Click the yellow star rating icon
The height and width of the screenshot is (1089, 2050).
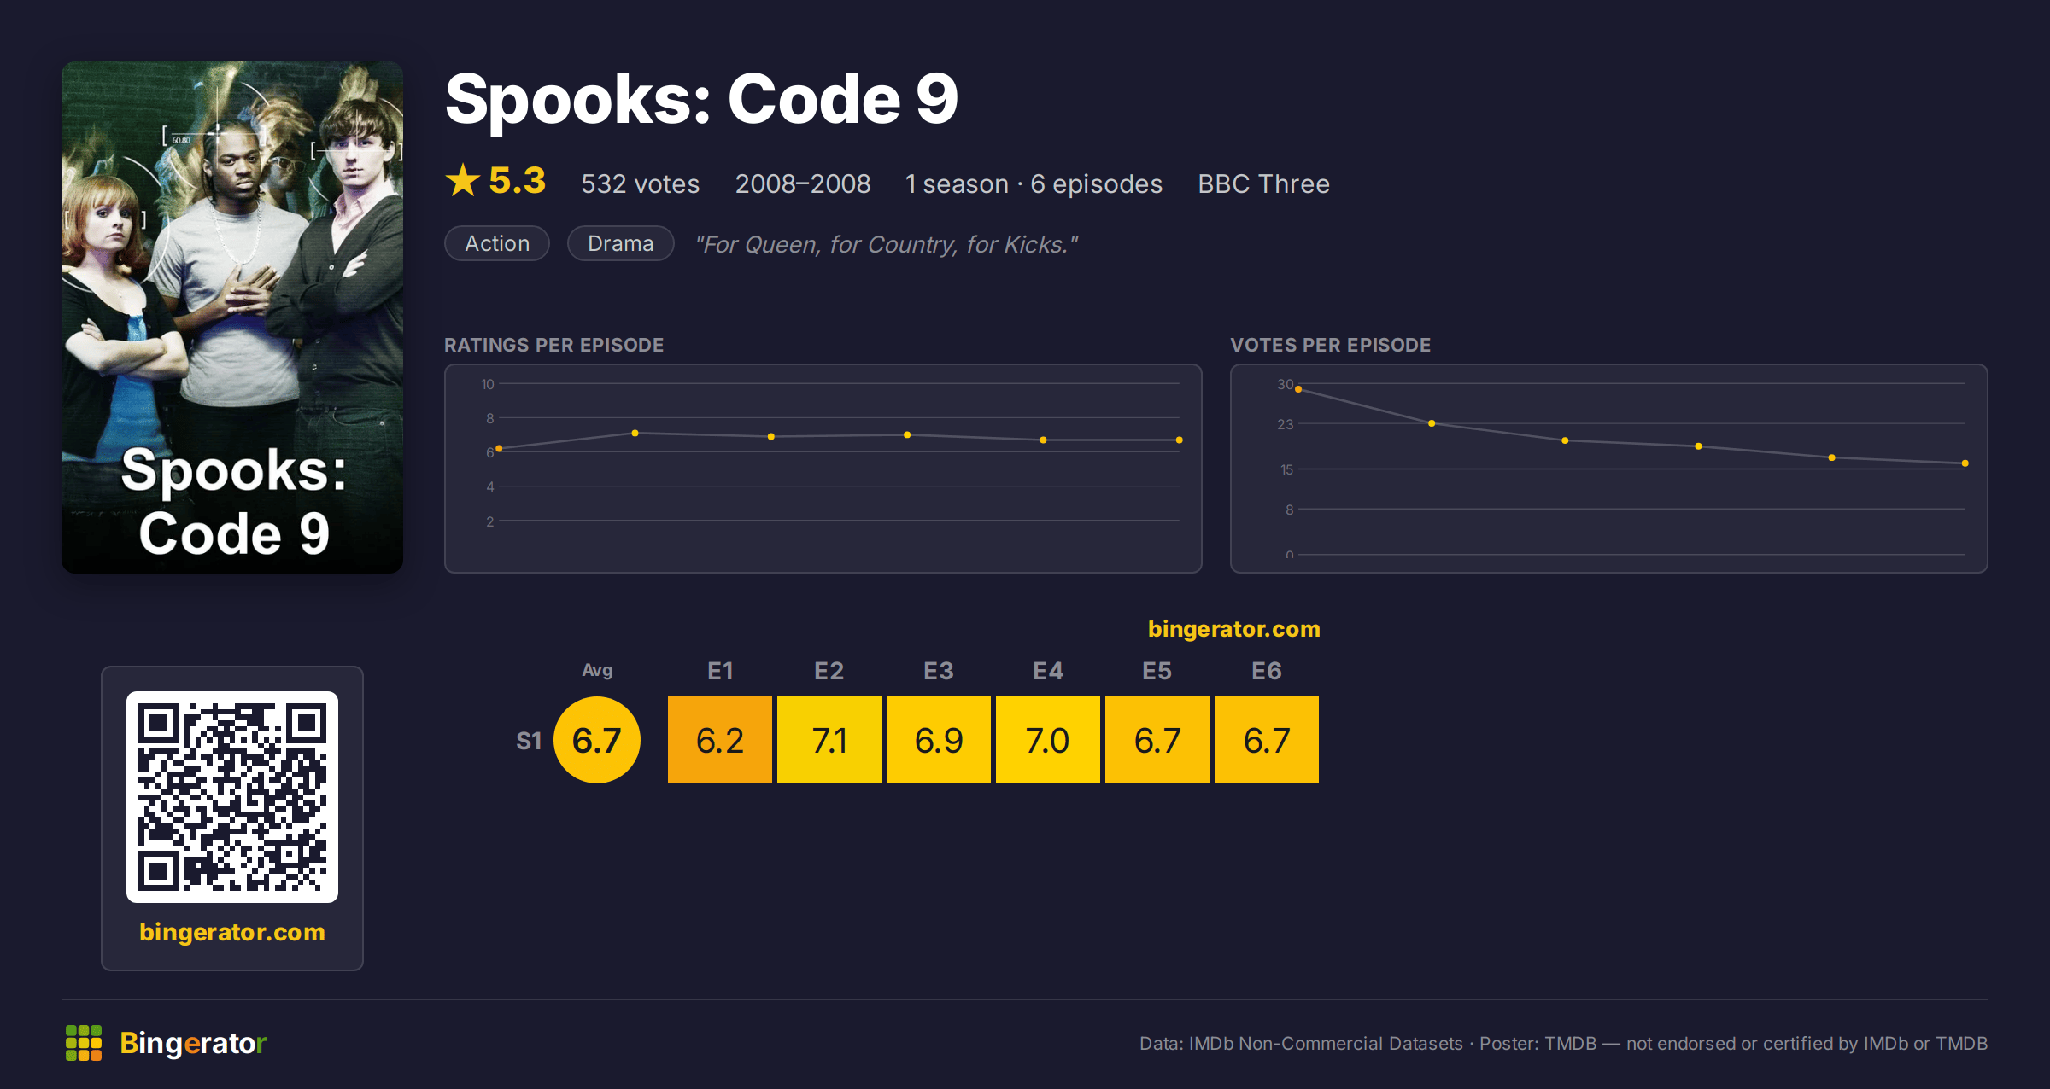(463, 180)
